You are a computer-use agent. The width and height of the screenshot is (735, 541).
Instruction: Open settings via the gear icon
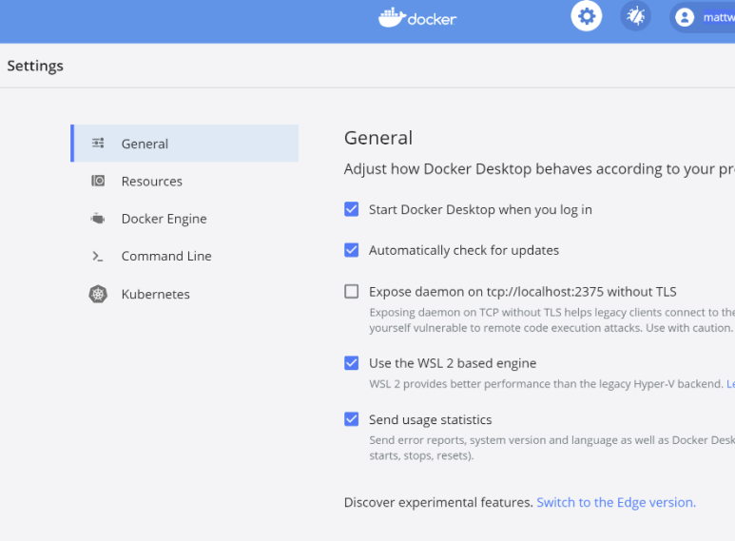(586, 16)
